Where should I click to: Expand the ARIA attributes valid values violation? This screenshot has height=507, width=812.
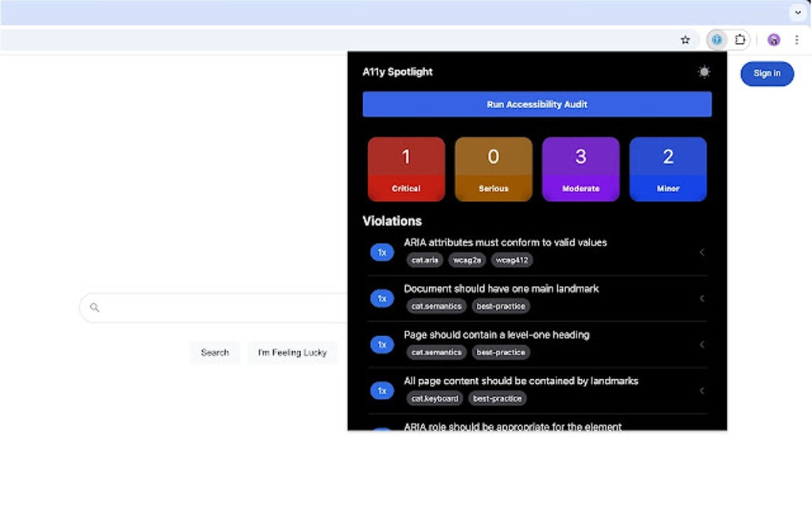(x=702, y=252)
